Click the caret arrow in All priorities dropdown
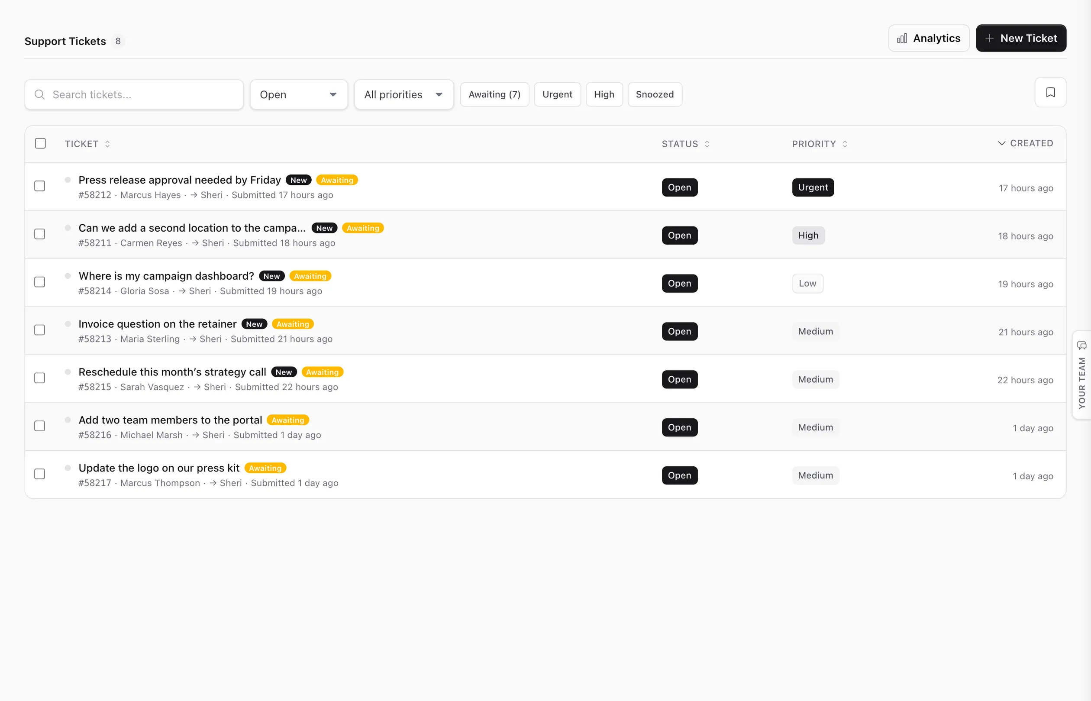Screen dimensions: 1091x701 [439, 95]
